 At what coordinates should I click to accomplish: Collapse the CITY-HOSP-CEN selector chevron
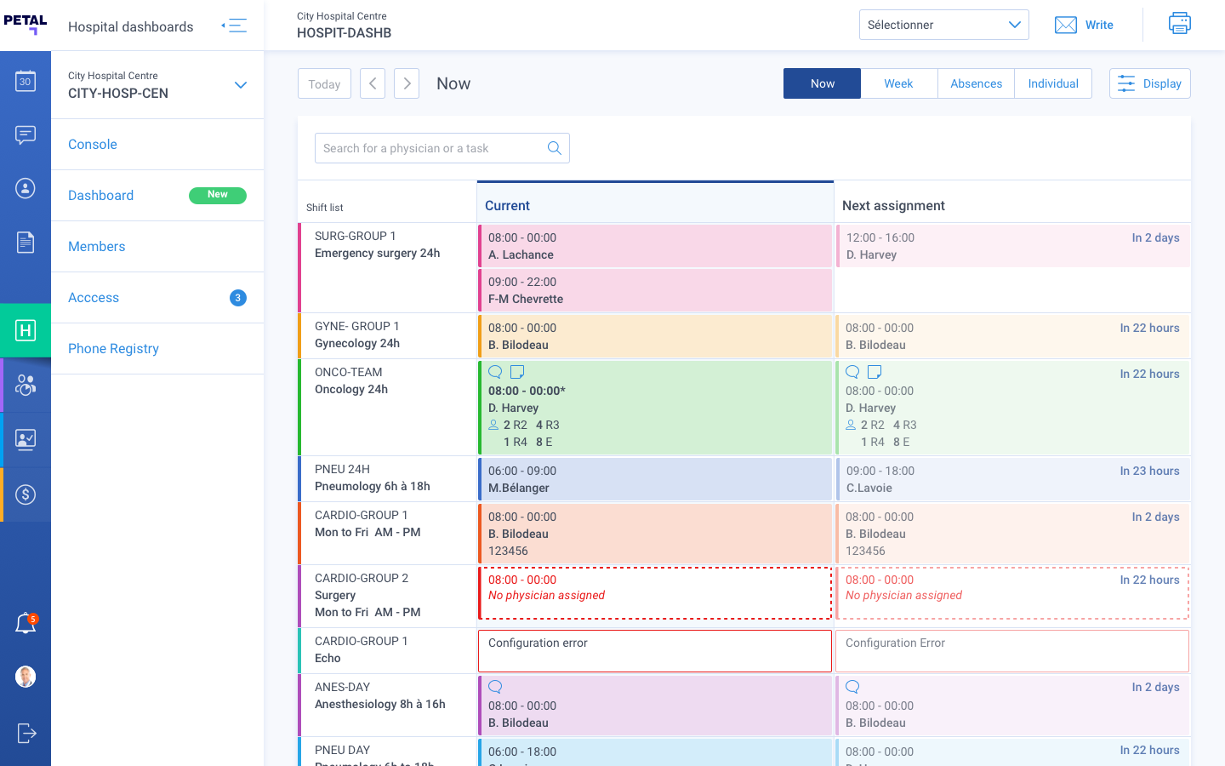point(241,85)
